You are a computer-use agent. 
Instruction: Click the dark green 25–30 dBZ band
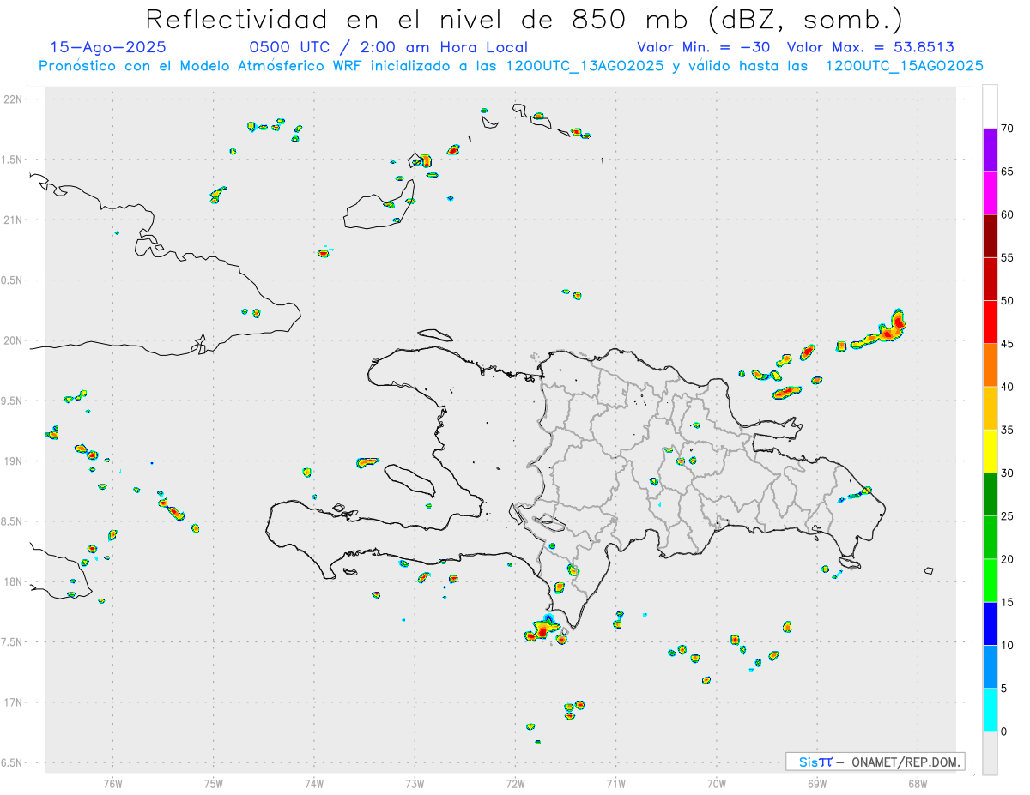(x=990, y=495)
